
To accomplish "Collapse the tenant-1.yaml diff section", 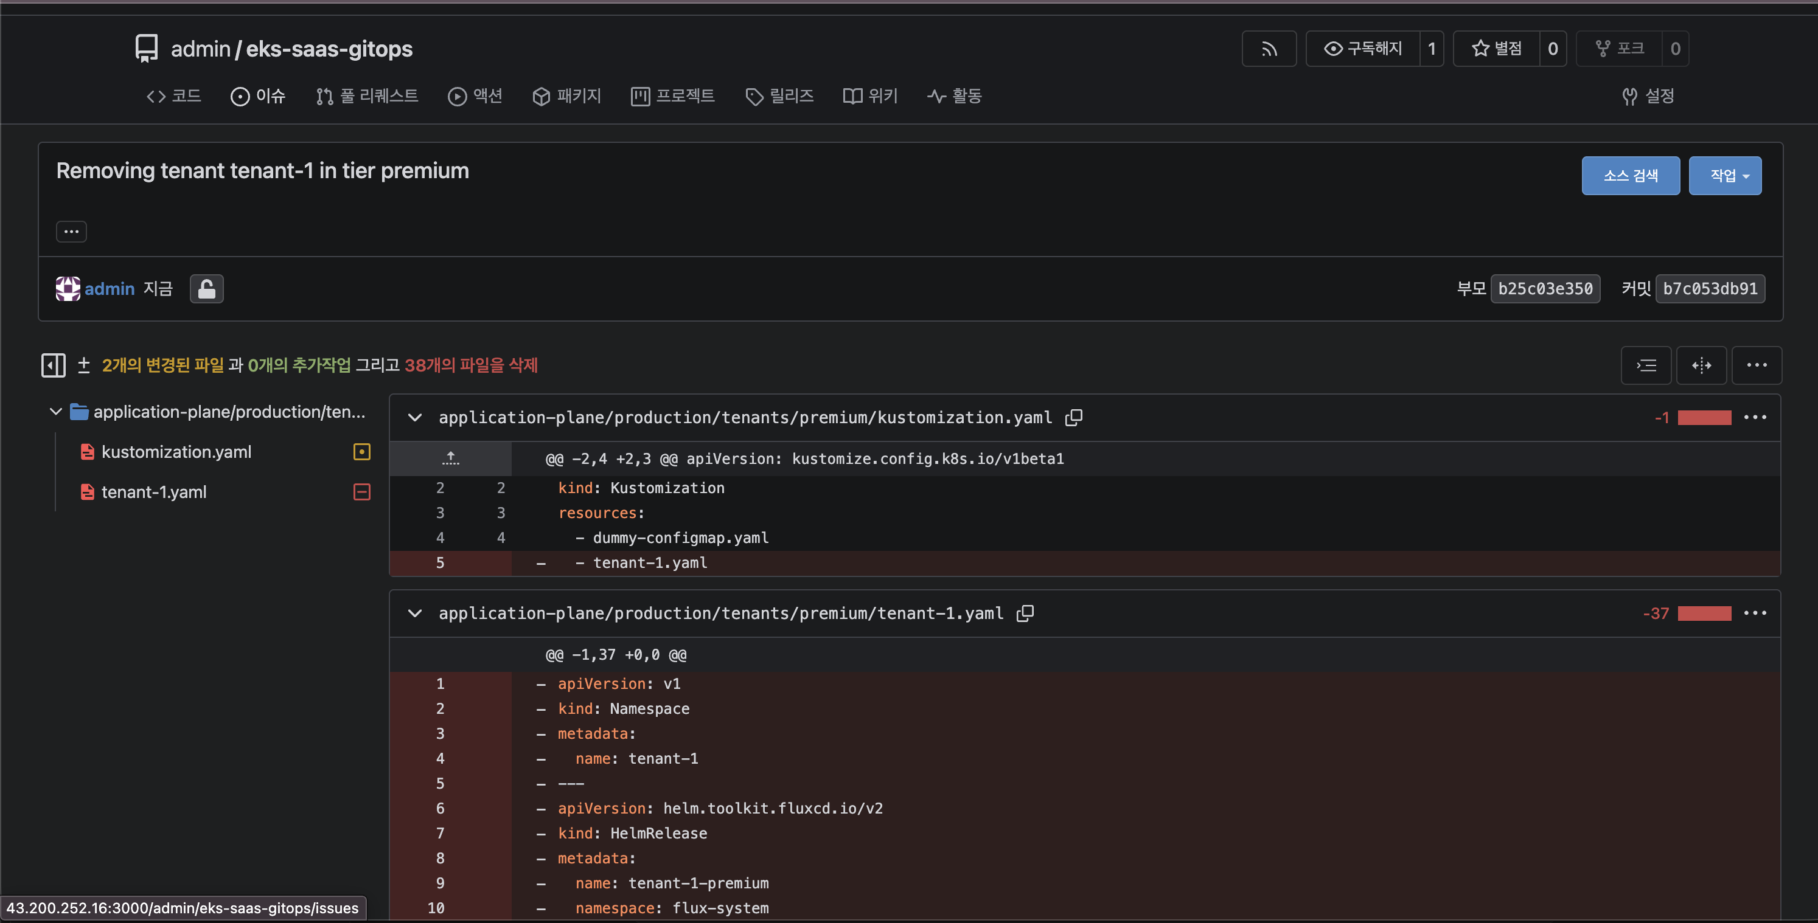I will [x=415, y=614].
